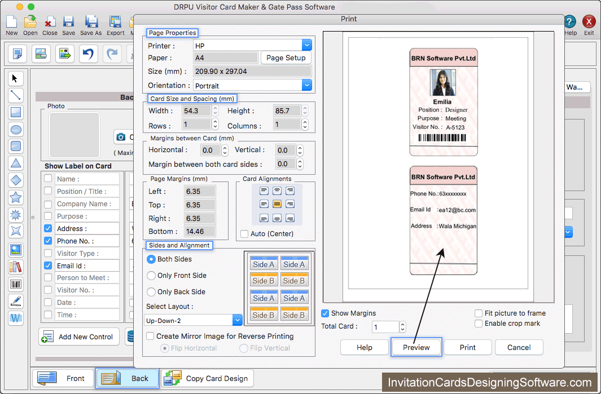Click the Bottom page margin field

pos(200,231)
